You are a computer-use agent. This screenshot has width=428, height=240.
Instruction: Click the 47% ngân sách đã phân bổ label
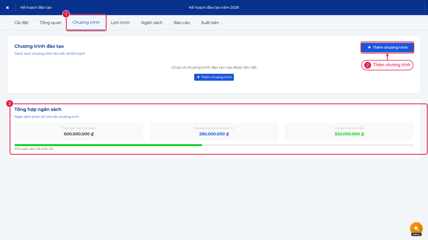34,149
